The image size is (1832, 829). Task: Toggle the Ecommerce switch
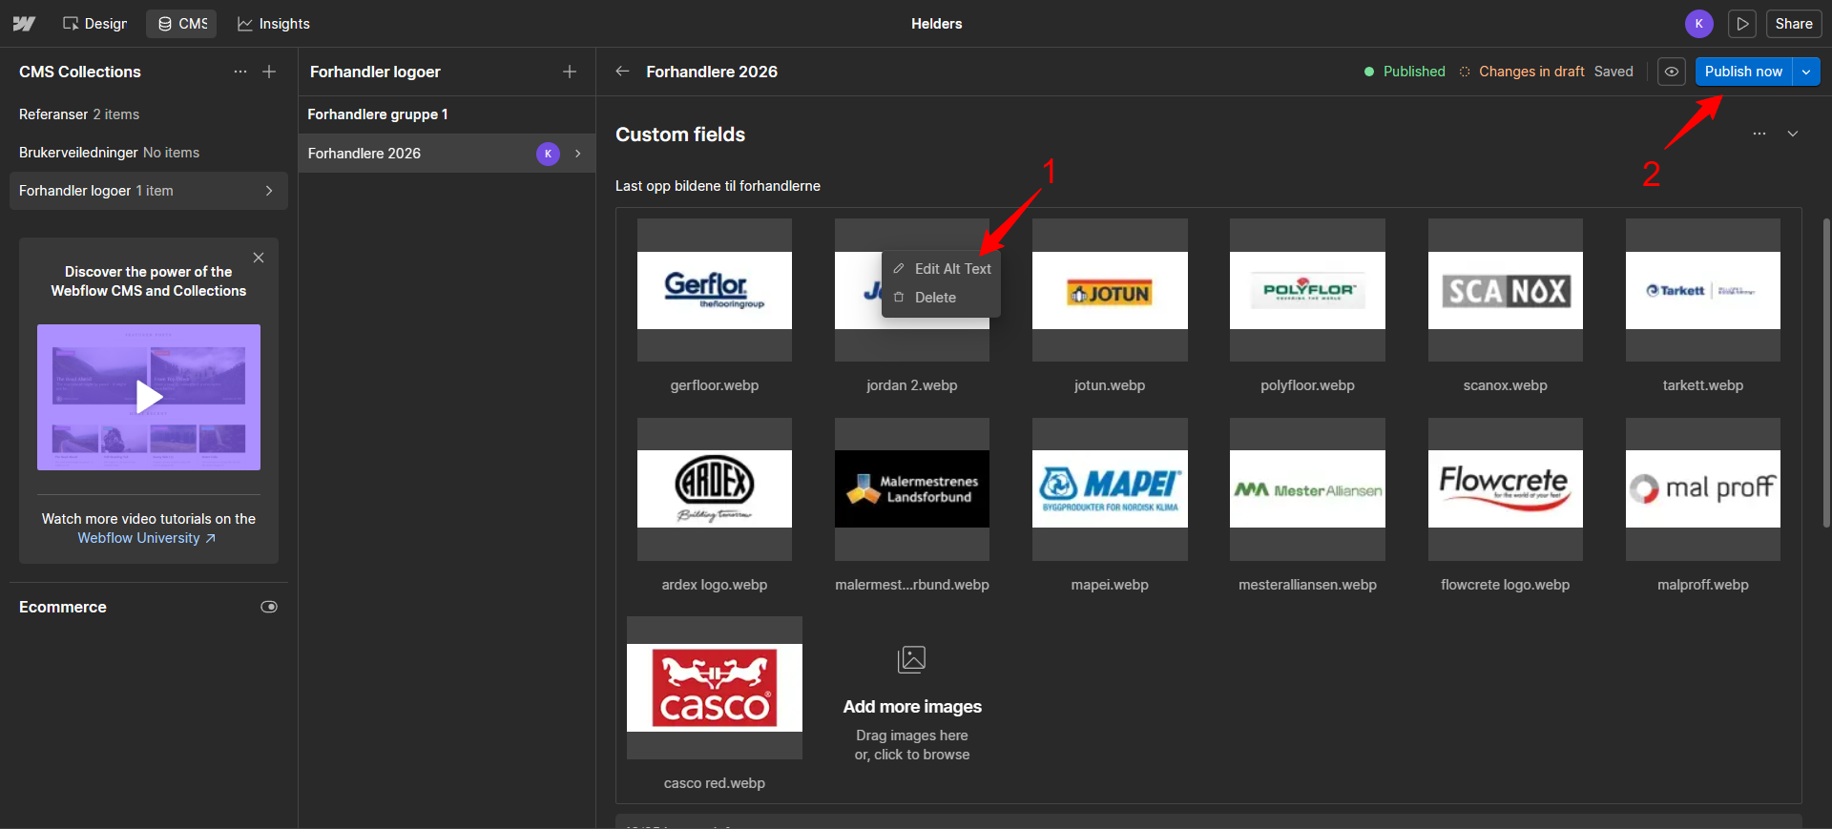pos(269,607)
